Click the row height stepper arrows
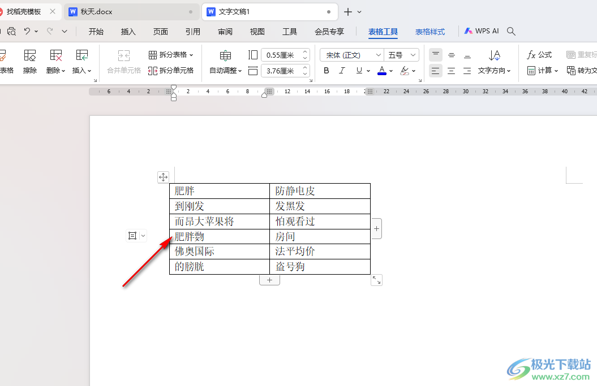 [305, 55]
